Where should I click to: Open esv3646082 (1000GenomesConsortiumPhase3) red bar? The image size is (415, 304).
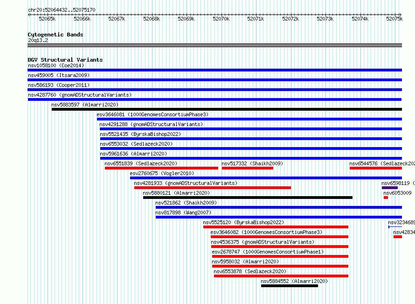279,237
